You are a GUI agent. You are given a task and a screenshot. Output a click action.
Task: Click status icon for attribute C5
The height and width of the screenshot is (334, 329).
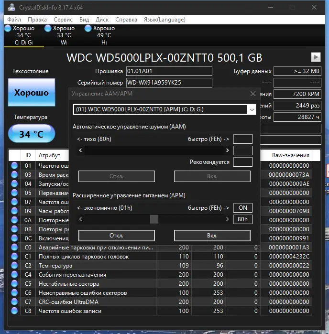(14, 283)
